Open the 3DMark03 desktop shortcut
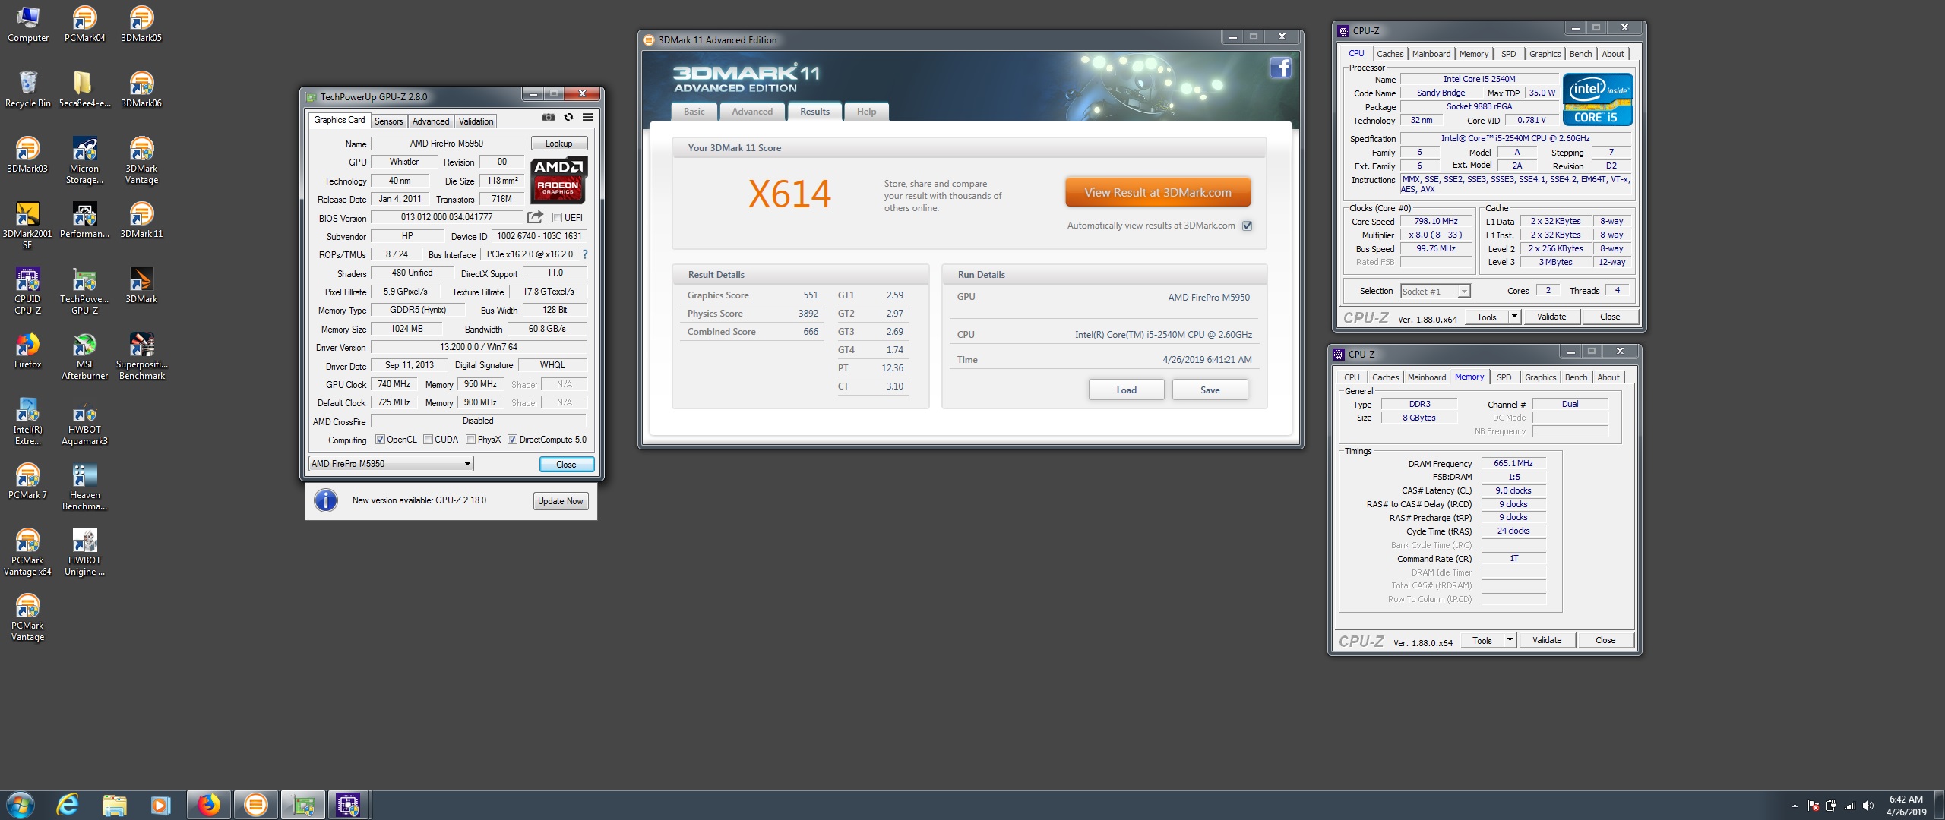 coord(27,155)
